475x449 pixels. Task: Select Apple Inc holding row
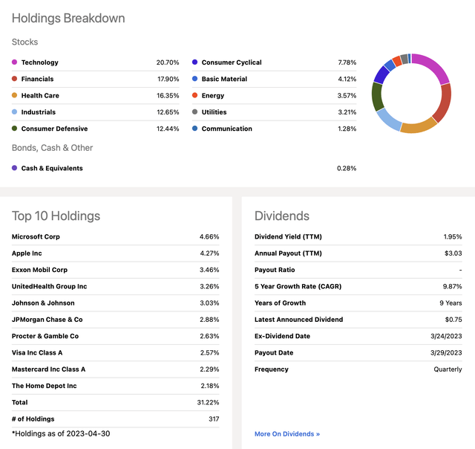[x=116, y=253]
